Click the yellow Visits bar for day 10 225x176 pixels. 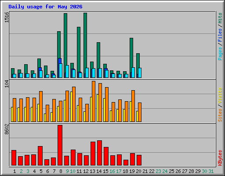[71, 106]
